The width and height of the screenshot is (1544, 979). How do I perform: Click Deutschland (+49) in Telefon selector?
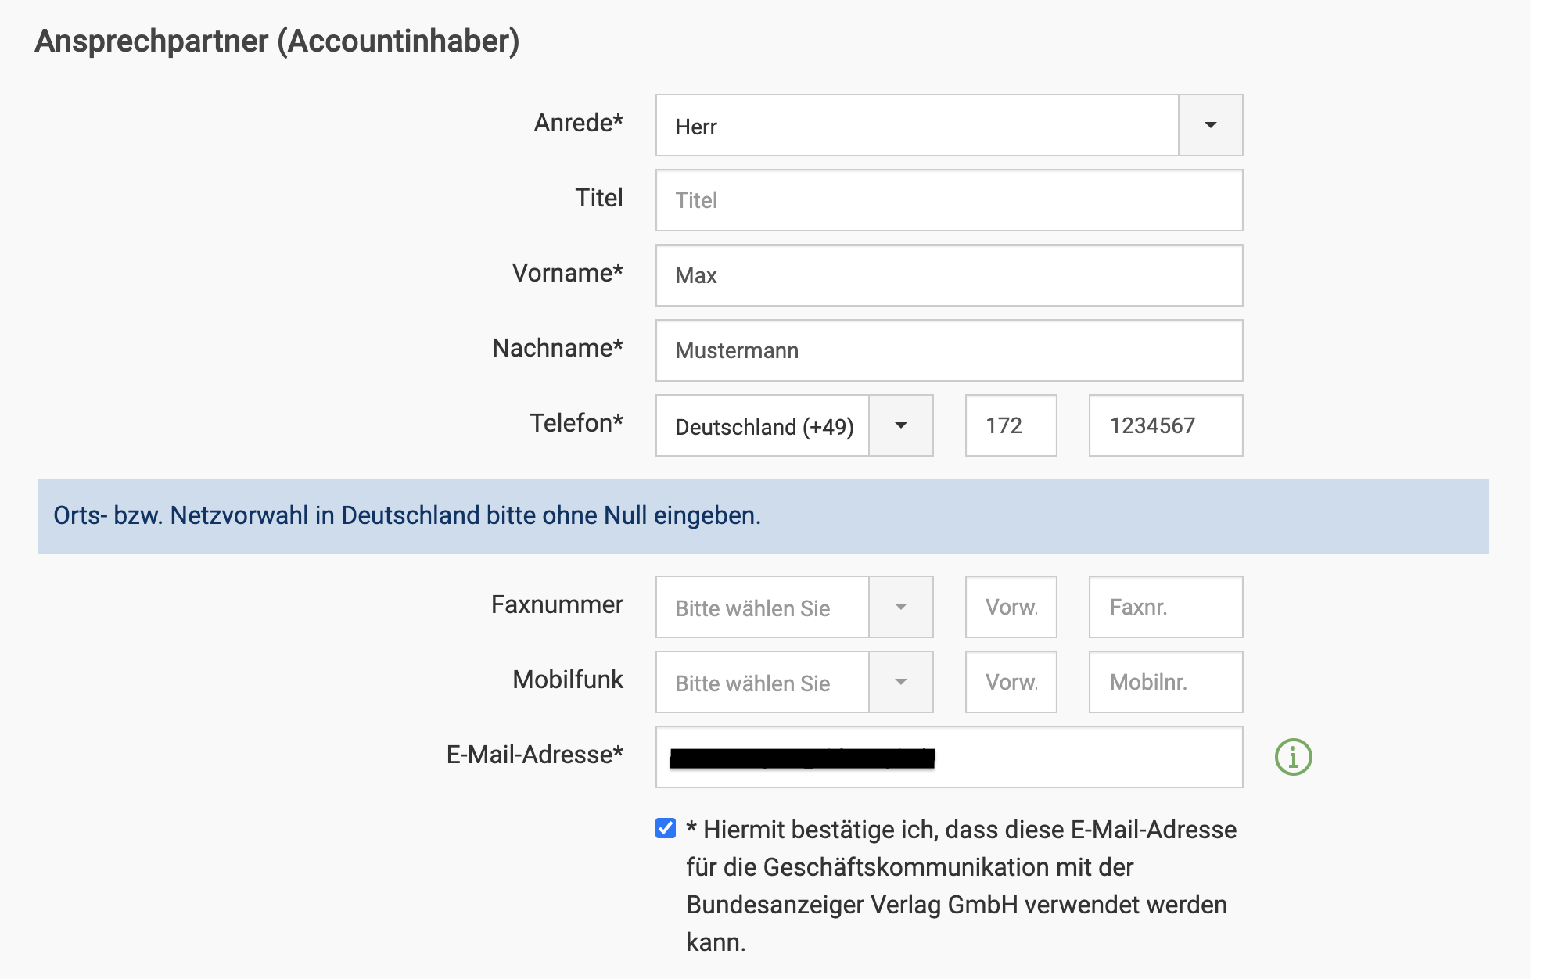(763, 426)
